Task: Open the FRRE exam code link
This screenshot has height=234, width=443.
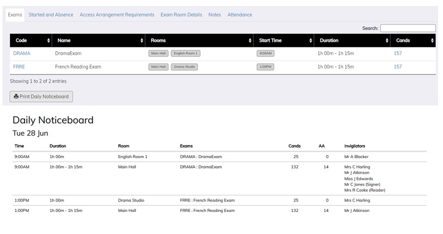Action: click(x=19, y=67)
